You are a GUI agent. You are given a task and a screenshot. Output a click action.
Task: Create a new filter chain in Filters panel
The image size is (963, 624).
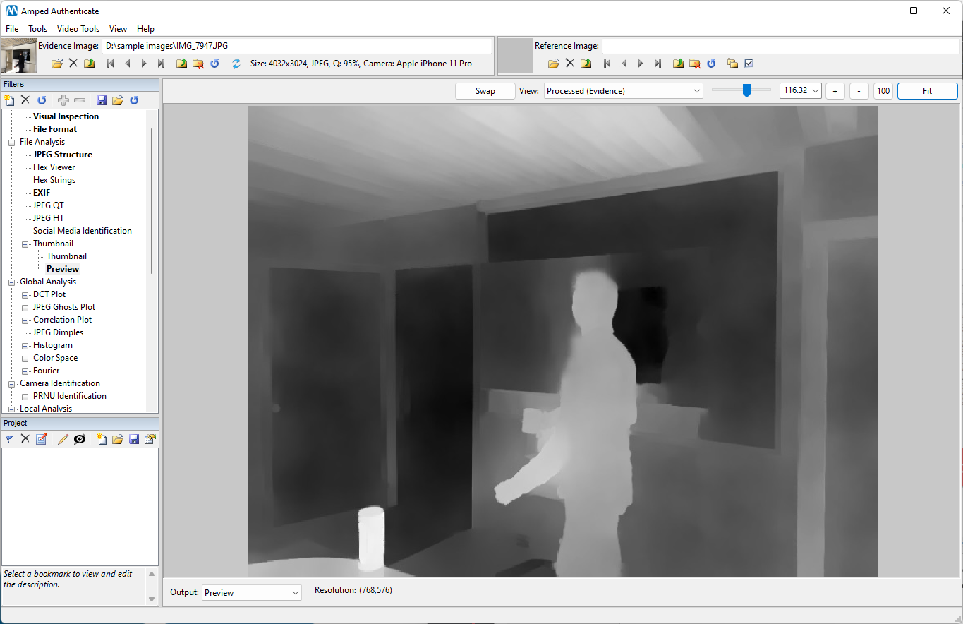9,100
